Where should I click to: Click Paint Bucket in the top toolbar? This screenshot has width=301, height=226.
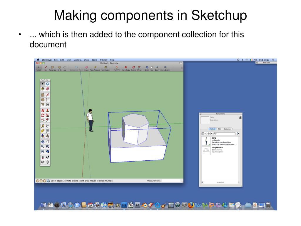click(x=106, y=68)
